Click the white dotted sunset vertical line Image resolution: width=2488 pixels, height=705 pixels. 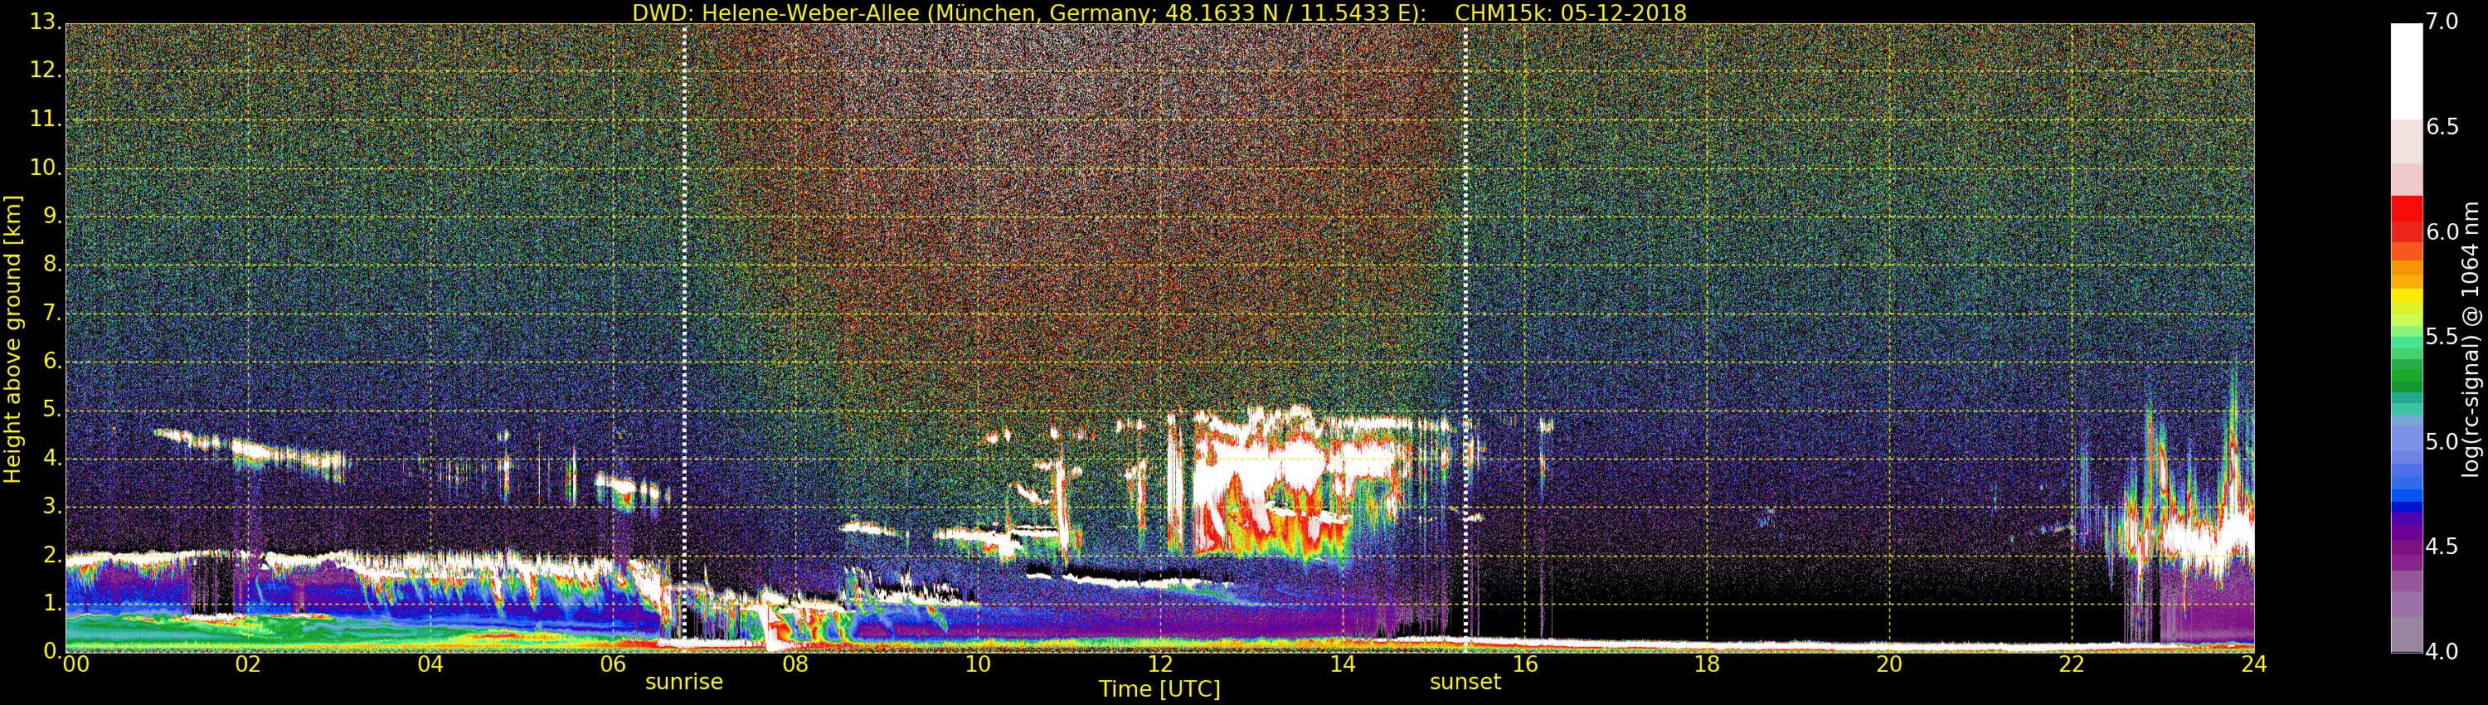1465,336
